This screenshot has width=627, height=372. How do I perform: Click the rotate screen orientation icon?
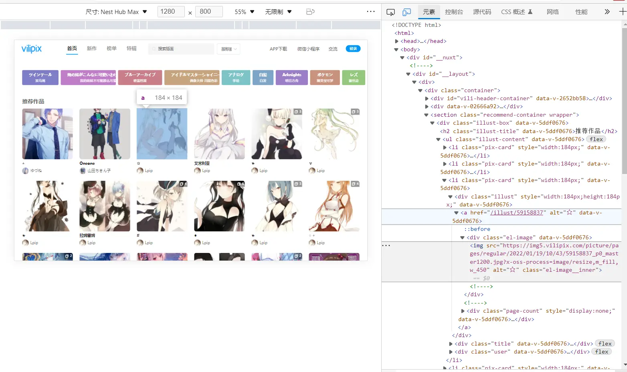pos(310,12)
